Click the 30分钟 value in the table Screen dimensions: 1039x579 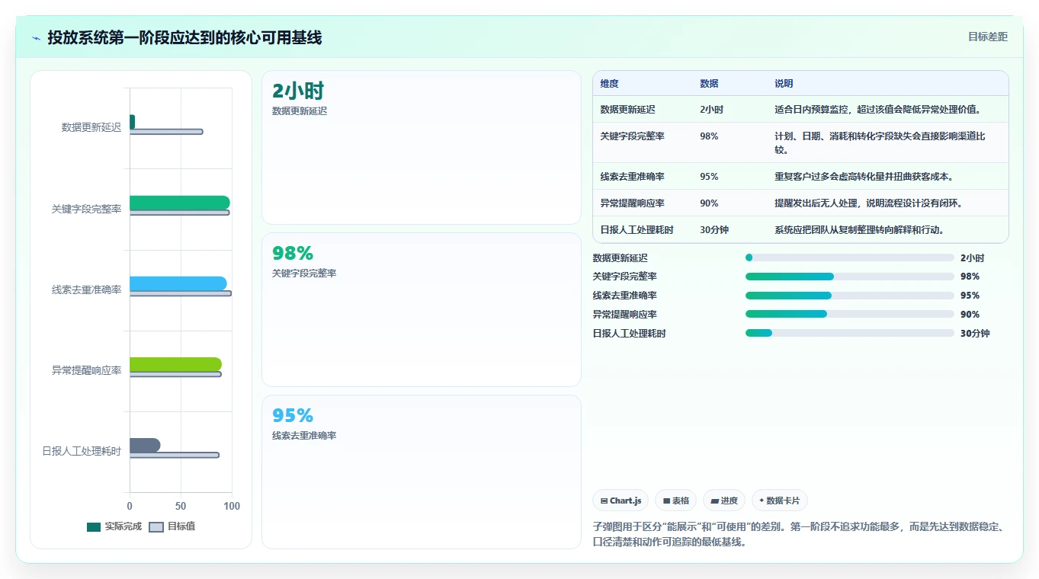point(714,229)
